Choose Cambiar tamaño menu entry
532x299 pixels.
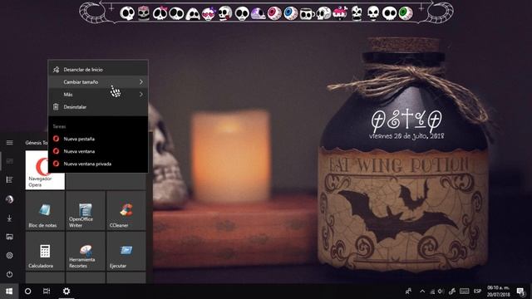(x=98, y=81)
